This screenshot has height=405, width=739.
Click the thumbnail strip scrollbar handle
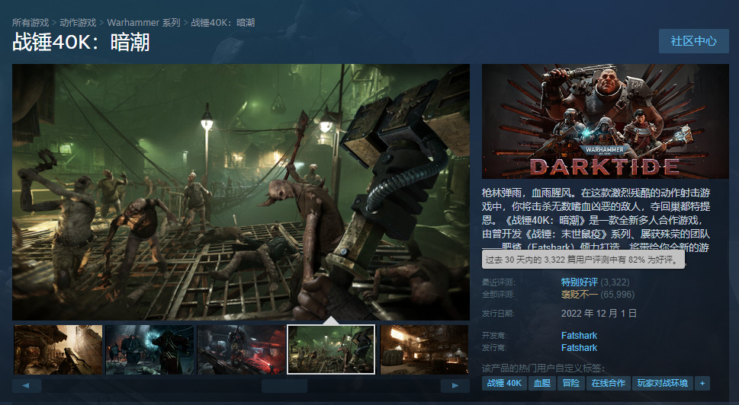coord(284,386)
